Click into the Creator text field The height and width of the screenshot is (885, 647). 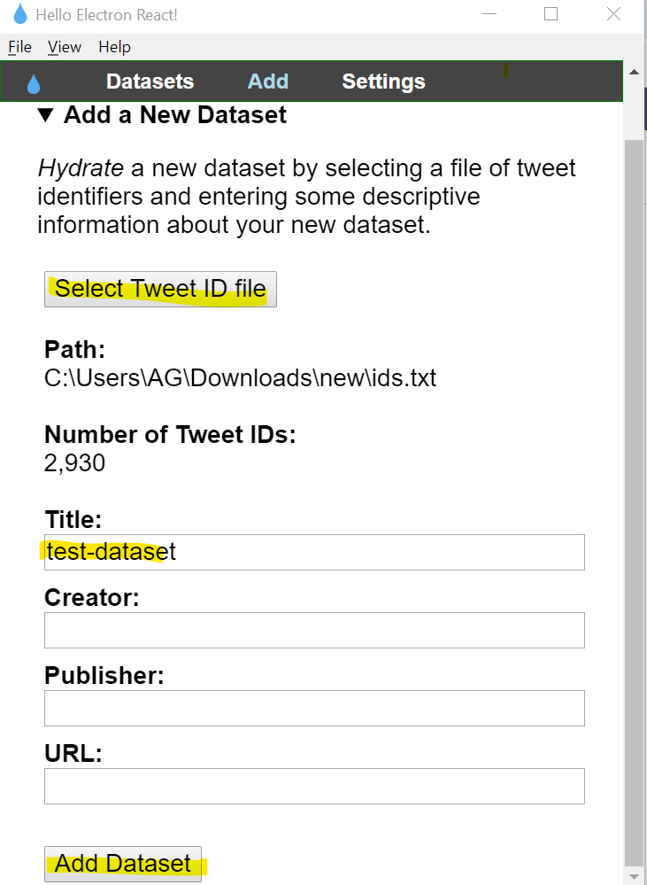pos(314,630)
